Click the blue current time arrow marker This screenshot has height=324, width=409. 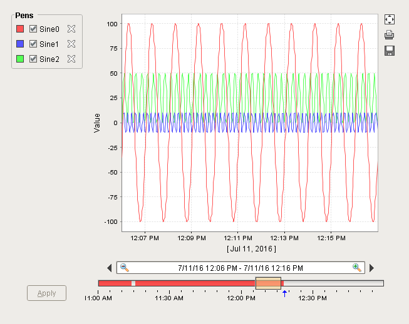pos(284,293)
